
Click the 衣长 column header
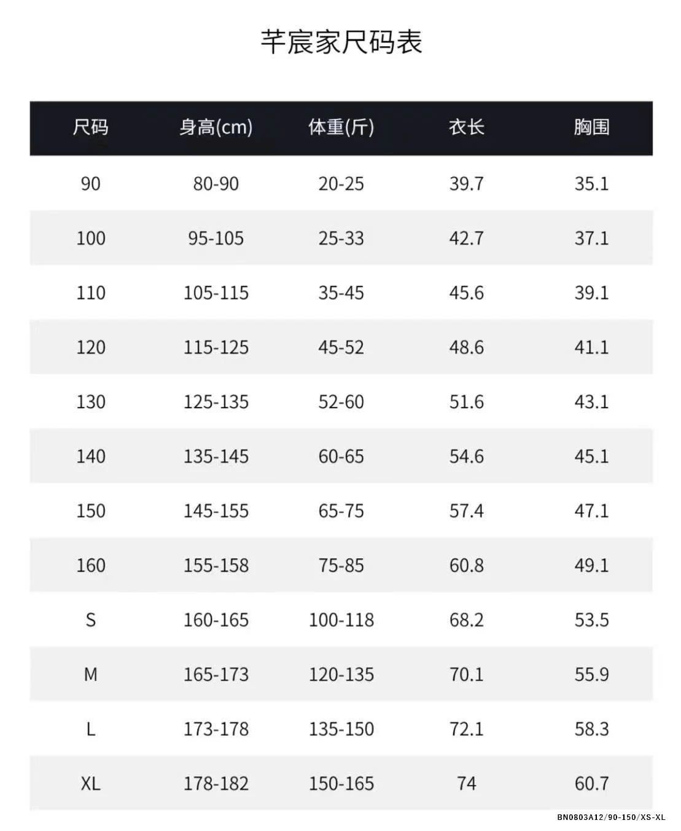(x=466, y=127)
